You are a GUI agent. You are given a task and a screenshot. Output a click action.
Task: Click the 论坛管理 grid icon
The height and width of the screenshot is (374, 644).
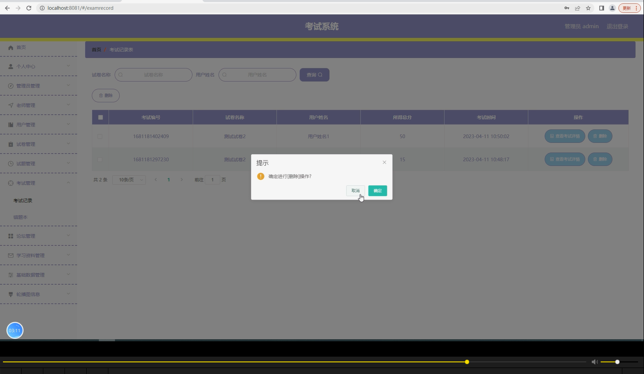(11, 236)
